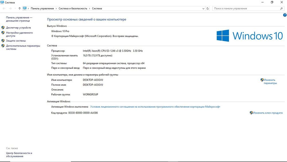Click the Forward navigation arrow
The image size is (287, 162).
pos(10,8)
